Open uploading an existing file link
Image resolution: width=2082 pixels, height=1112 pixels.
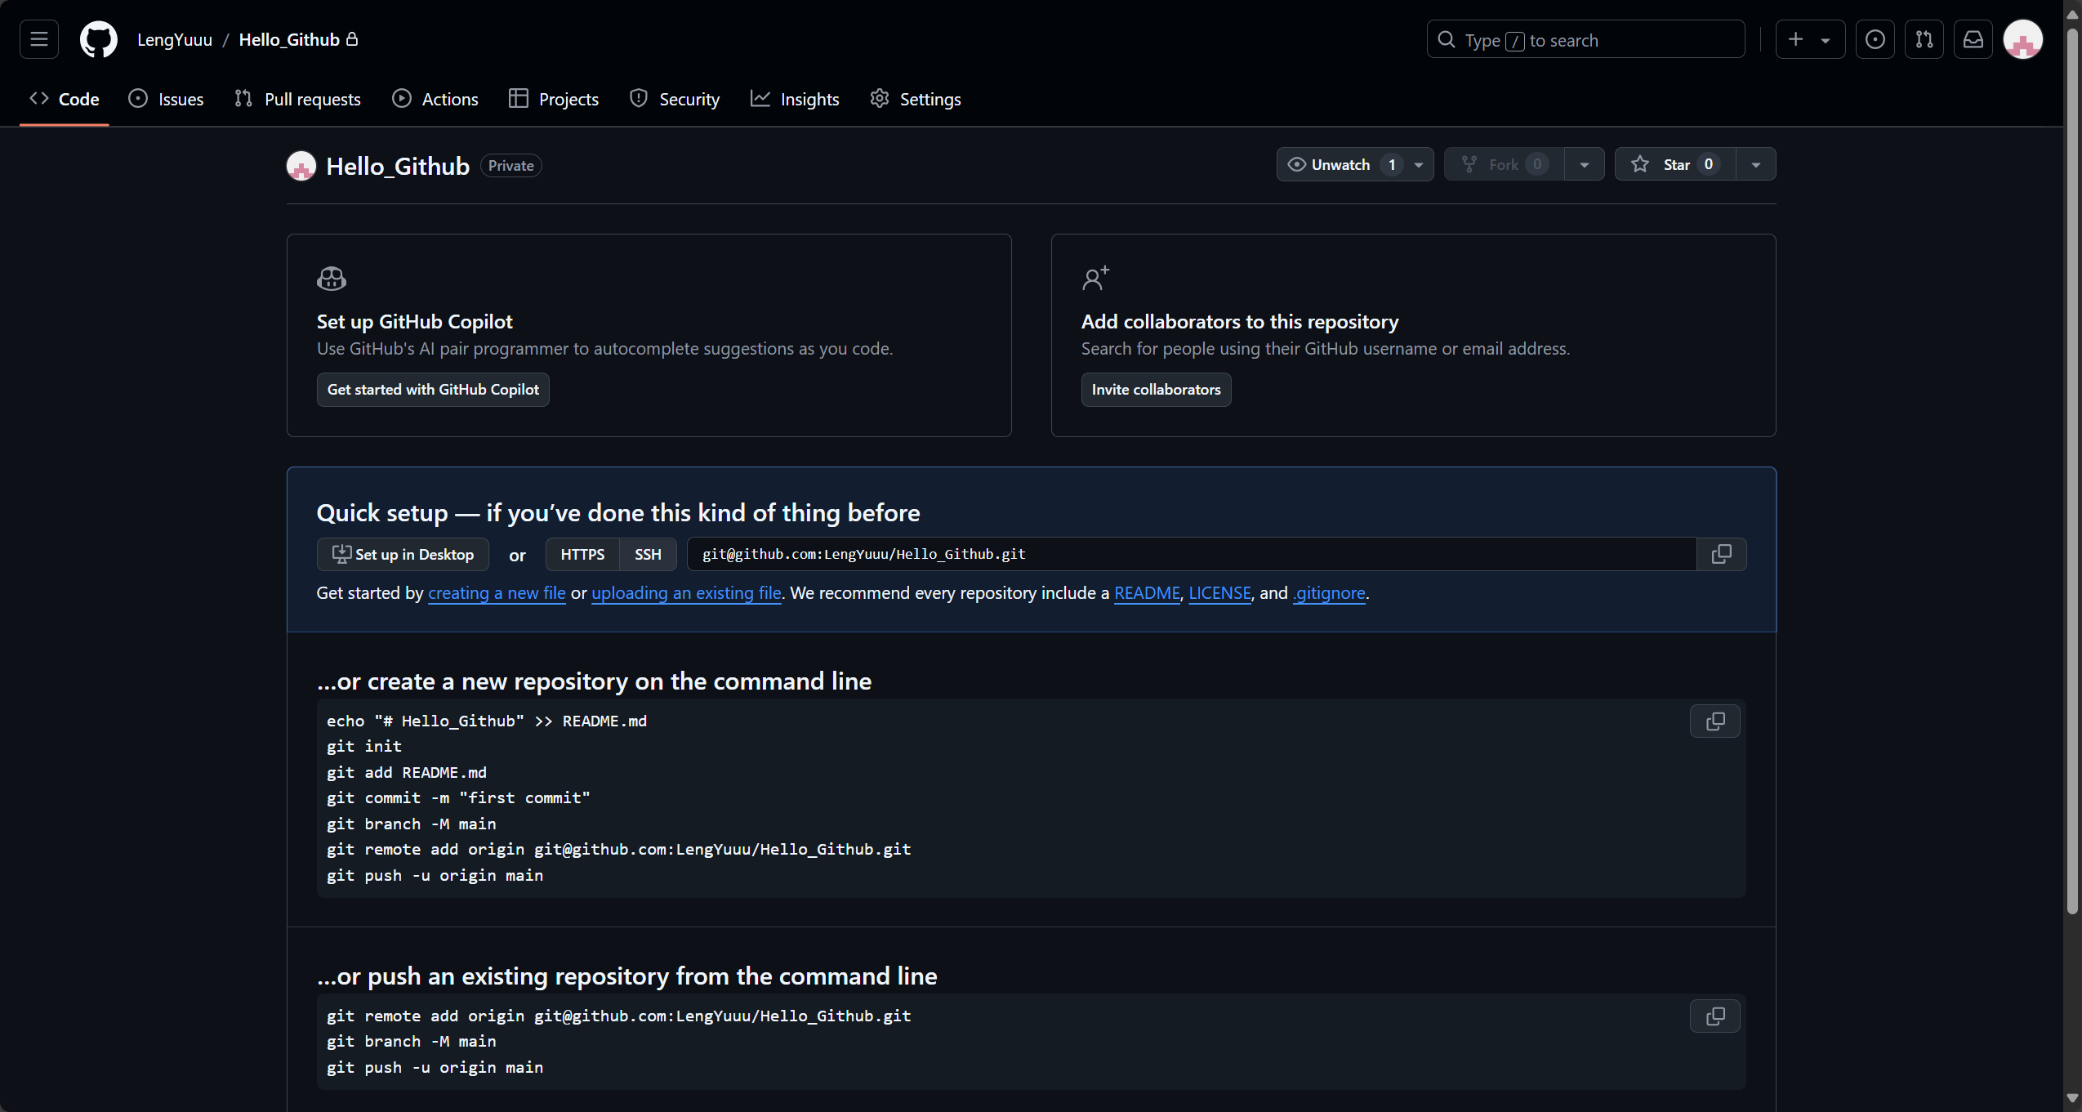pyautogui.click(x=686, y=593)
